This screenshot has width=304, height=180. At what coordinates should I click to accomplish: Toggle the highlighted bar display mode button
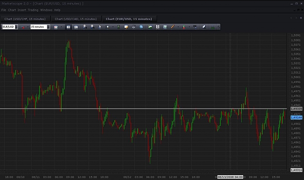(69, 27)
